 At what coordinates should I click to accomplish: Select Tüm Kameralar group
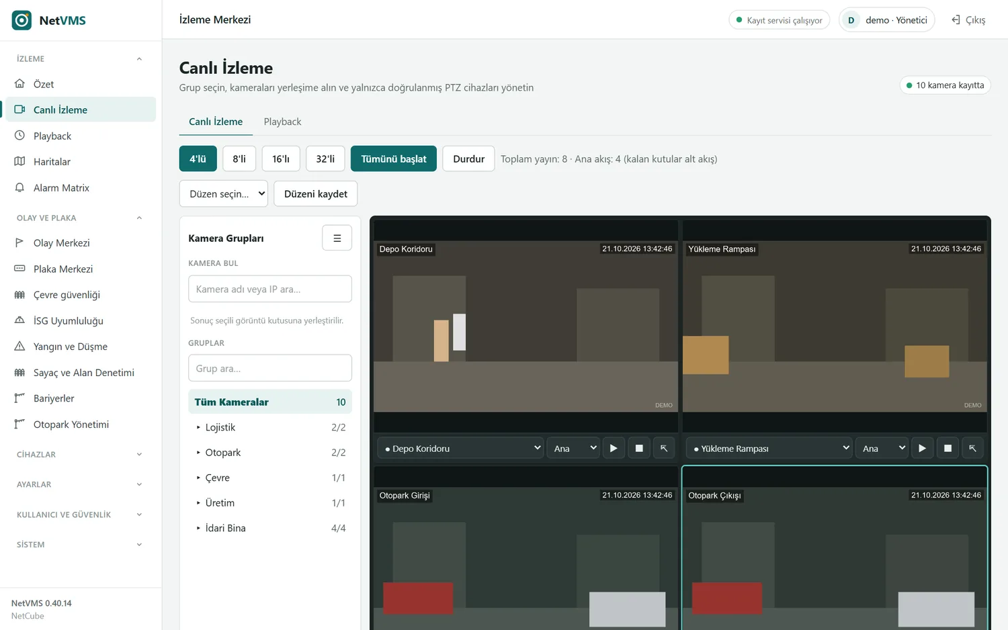[270, 402]
